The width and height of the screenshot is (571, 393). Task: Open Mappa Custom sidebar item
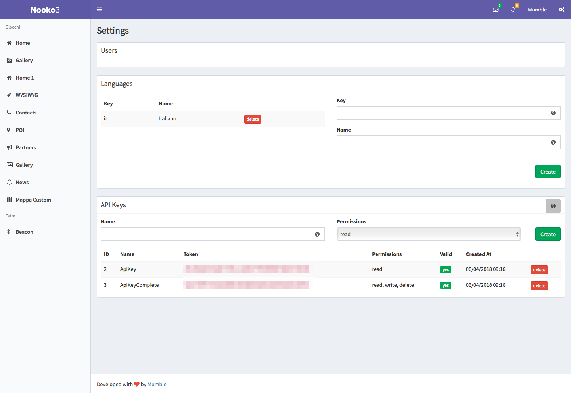coord(33,200)
